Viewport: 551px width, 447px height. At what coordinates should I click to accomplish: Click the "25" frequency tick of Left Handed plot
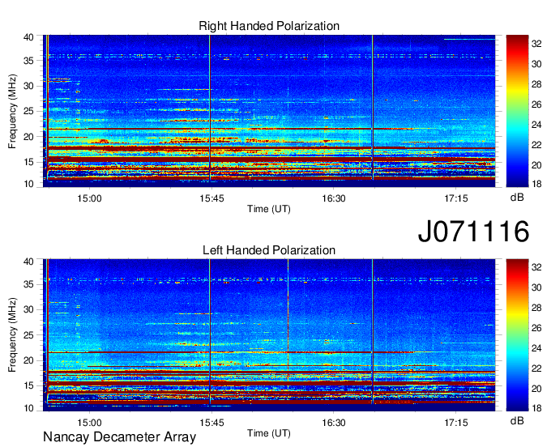tap(28, 335)
